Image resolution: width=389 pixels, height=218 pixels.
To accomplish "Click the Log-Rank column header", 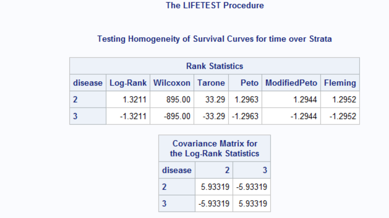I will 128,83.
